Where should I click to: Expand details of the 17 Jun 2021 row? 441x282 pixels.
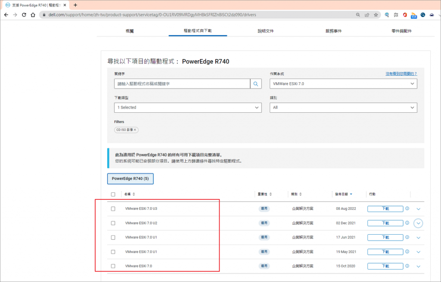point(418,238)
